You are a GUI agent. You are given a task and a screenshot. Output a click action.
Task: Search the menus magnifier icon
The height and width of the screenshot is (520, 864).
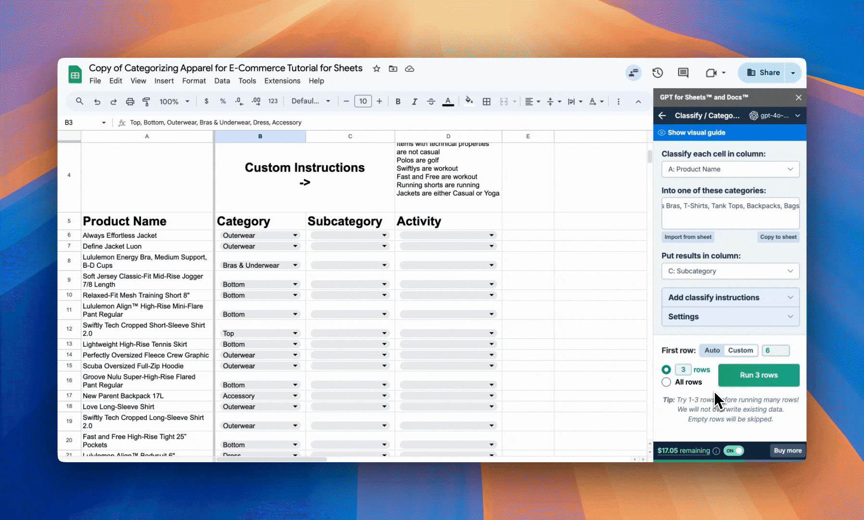tap(79, 101)
